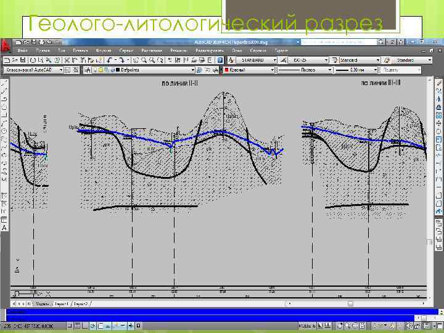
Task: Click the Table Style icon beside Standard
Action: (x=335, y=60)
